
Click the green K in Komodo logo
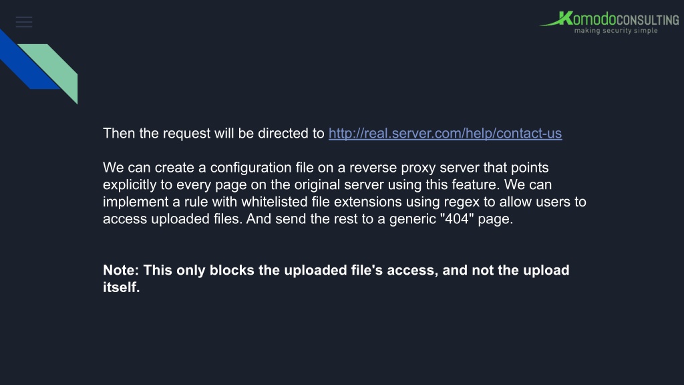(565, 19)
